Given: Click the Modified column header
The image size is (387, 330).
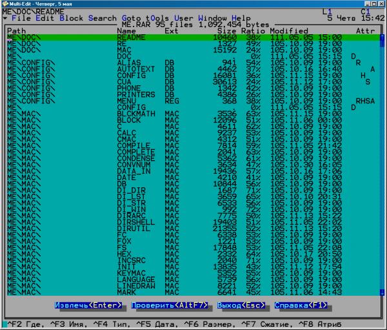Looking at the screenshot, I should 290,31.
